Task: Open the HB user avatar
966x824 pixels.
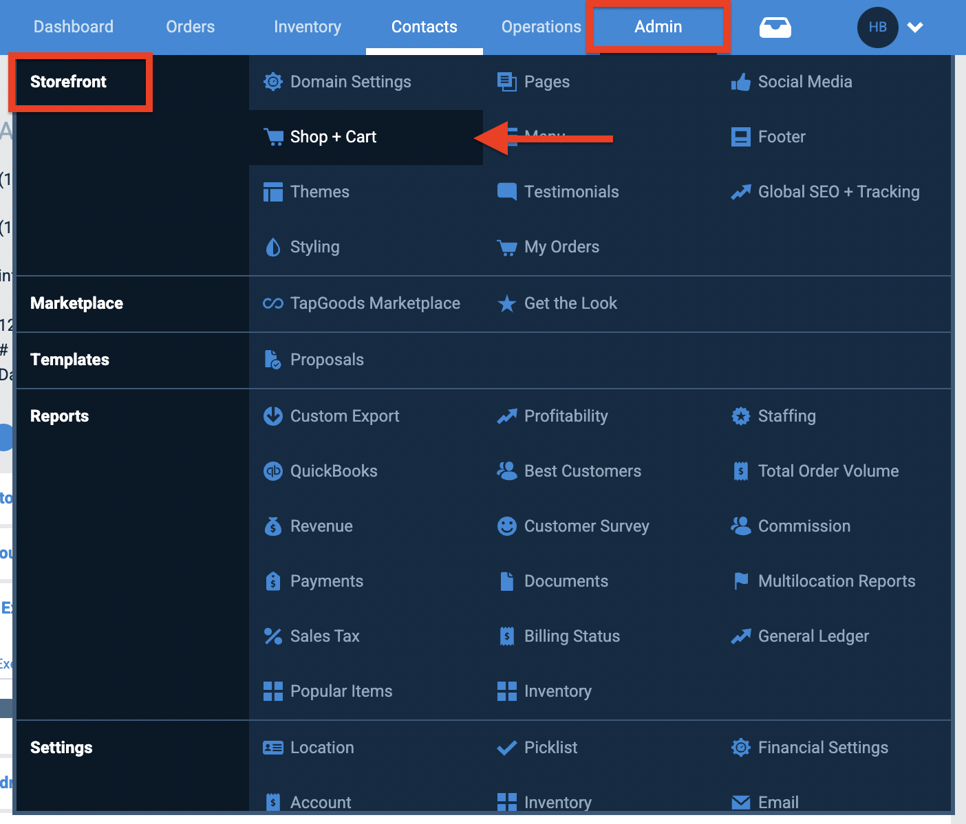Action: pos(878,28)
